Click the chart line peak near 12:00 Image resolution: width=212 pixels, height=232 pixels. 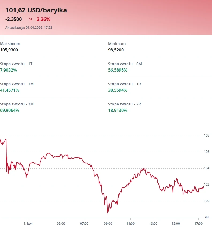coord(143,168)
